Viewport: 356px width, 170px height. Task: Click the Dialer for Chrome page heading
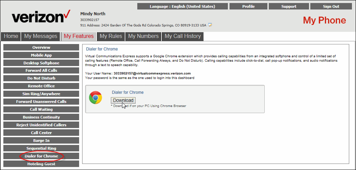tap(102, 49)
